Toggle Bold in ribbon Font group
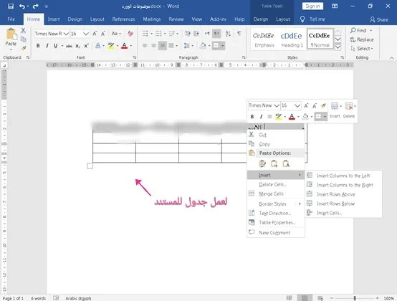Screen dimensions: 397x301 [x=38, y=46]
